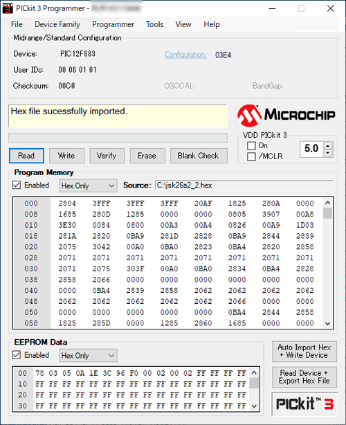Click Read Device + Export Hex File

point(304,377)
